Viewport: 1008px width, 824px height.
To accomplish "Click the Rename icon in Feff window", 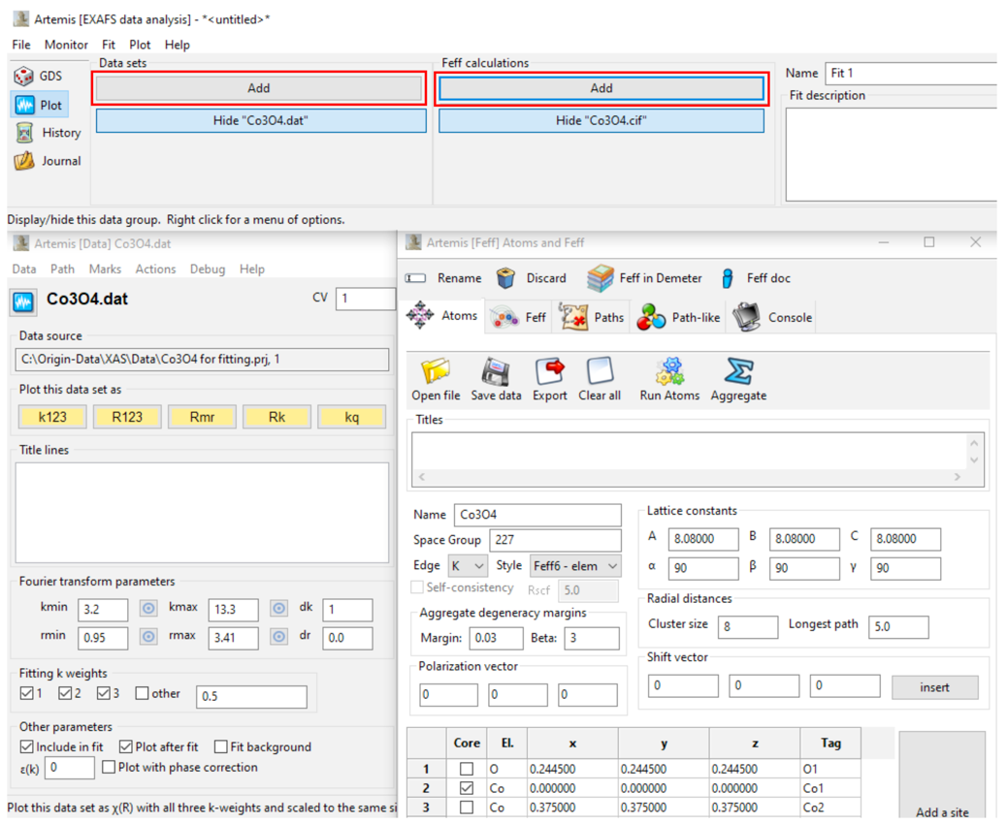I will [x=416, y=278].
